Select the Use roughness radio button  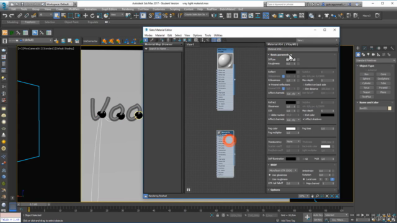270,179
